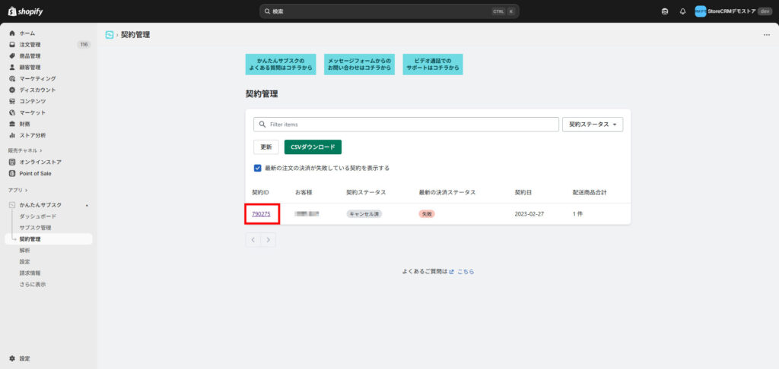Uncheck the failed payment contracts checkbox

[258, 168]
